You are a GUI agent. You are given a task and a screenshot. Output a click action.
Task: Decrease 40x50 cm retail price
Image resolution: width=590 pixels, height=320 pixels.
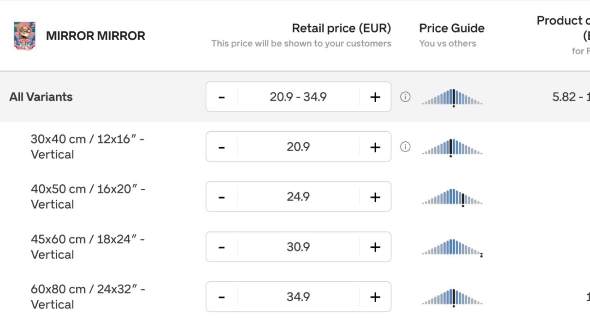pos(222,197)
